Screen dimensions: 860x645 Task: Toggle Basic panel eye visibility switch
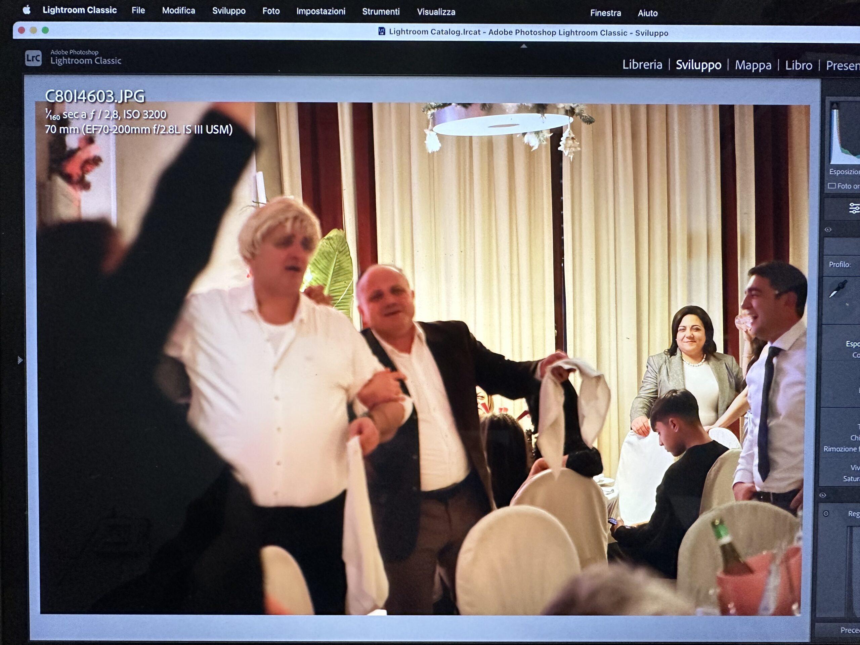click(828, 230)
